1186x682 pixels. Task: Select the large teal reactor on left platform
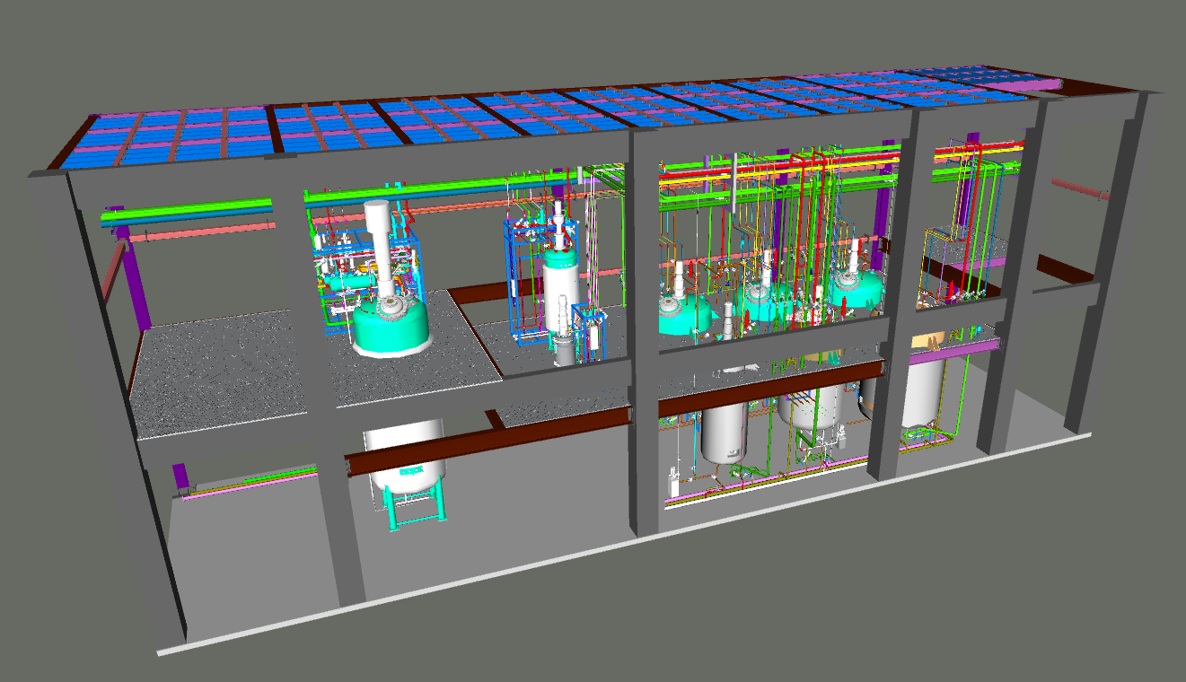389,327
